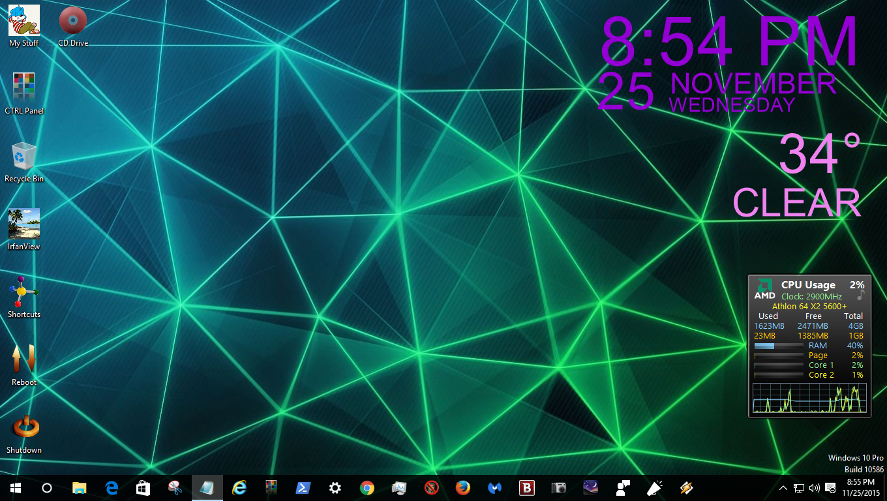This screenshot has height=501, width=887.
Task: Open the Windows Store taskbar icon
Action: [x=143, y=488]
